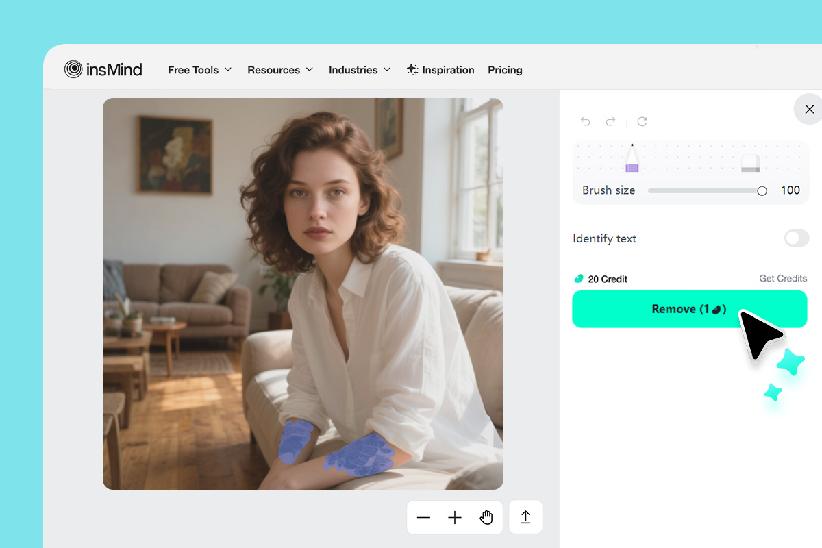Viewport: 822px width, 548px height.
Task: Click the brush size value 100
Action: tap(790, 190)
